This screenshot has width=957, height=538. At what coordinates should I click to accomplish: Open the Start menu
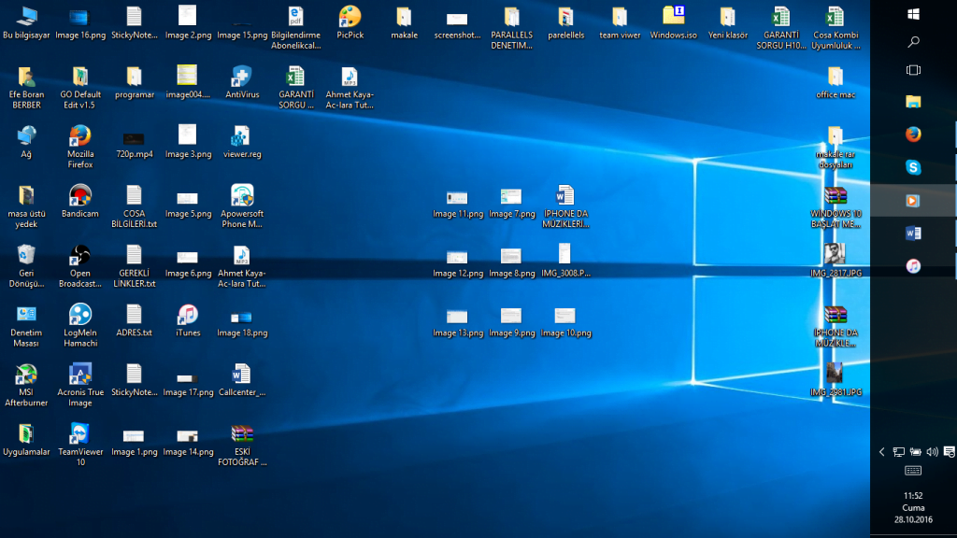pos(914,15)
